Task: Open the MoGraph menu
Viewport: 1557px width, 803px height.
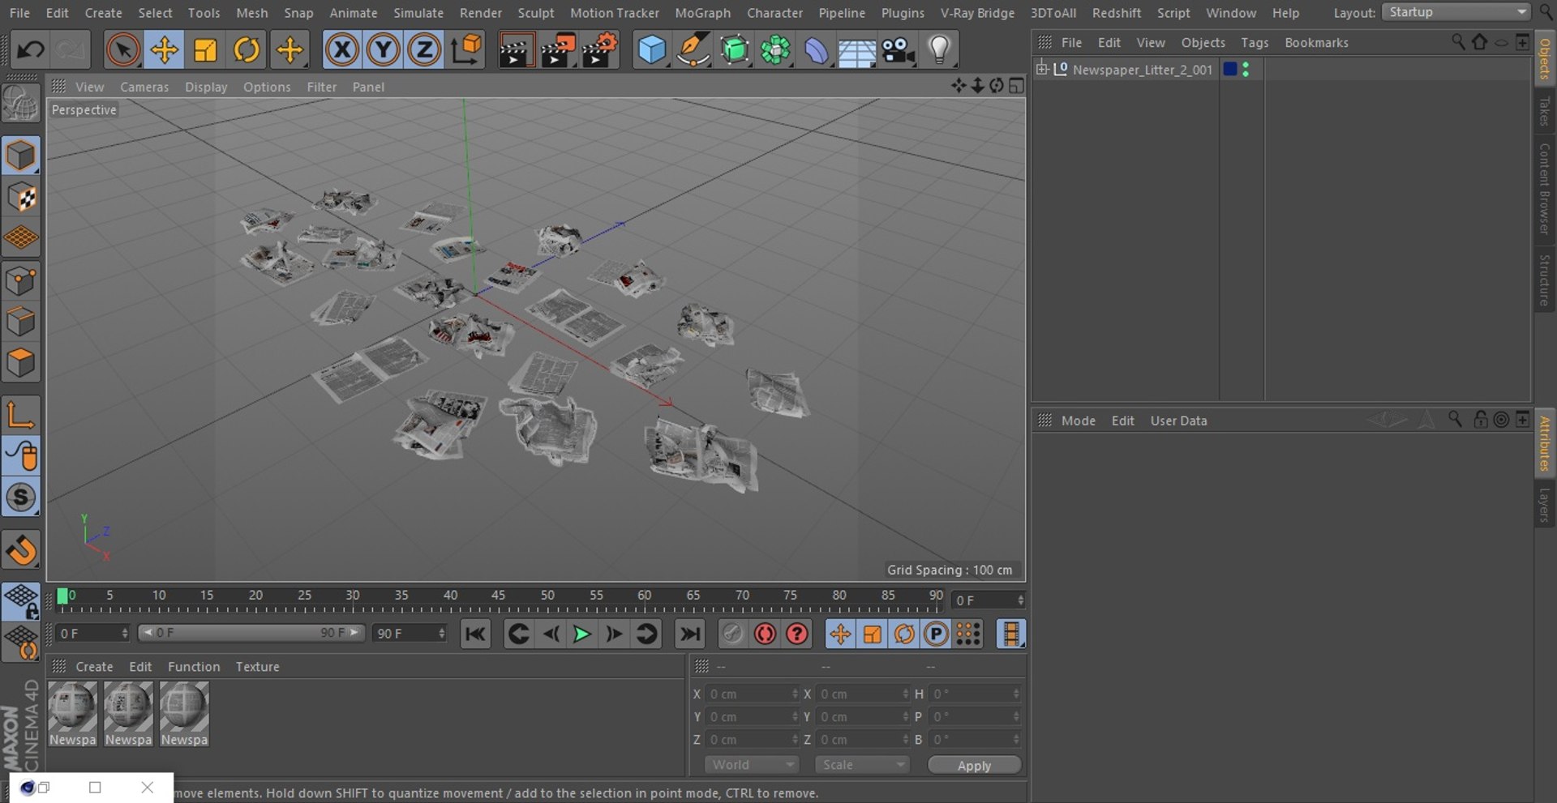Action: tap(702, 13)
